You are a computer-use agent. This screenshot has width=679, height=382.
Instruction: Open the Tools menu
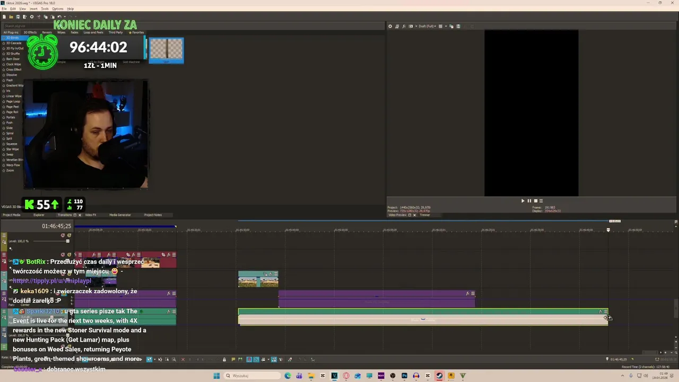tap(45, 9)
